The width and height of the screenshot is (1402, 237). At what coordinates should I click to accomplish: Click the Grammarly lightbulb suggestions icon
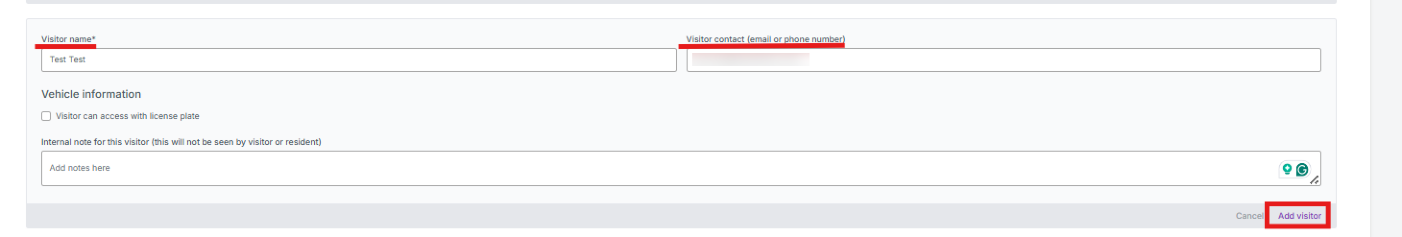click(1287, 170)
